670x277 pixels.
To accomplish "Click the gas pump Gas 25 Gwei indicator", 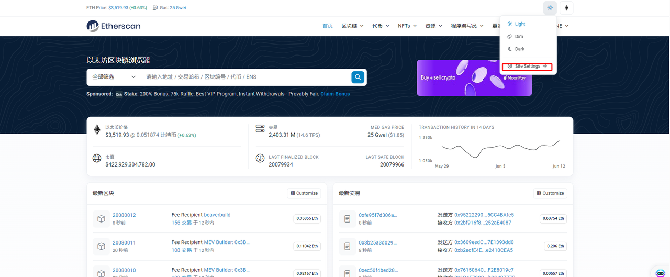I will coord(170,8).
